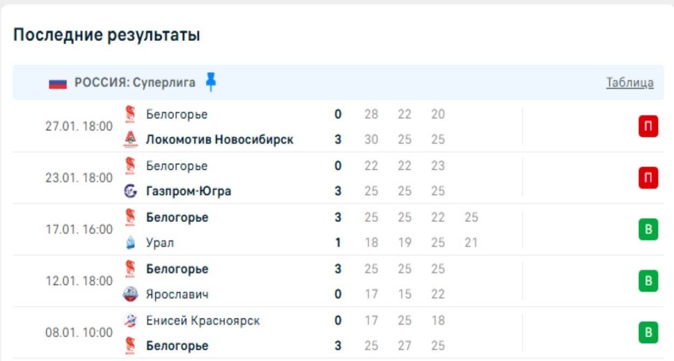Select the Енисей Красноярск team name
Image resolution: width=674 pixels, height=361 pixels.
point(203,321)
